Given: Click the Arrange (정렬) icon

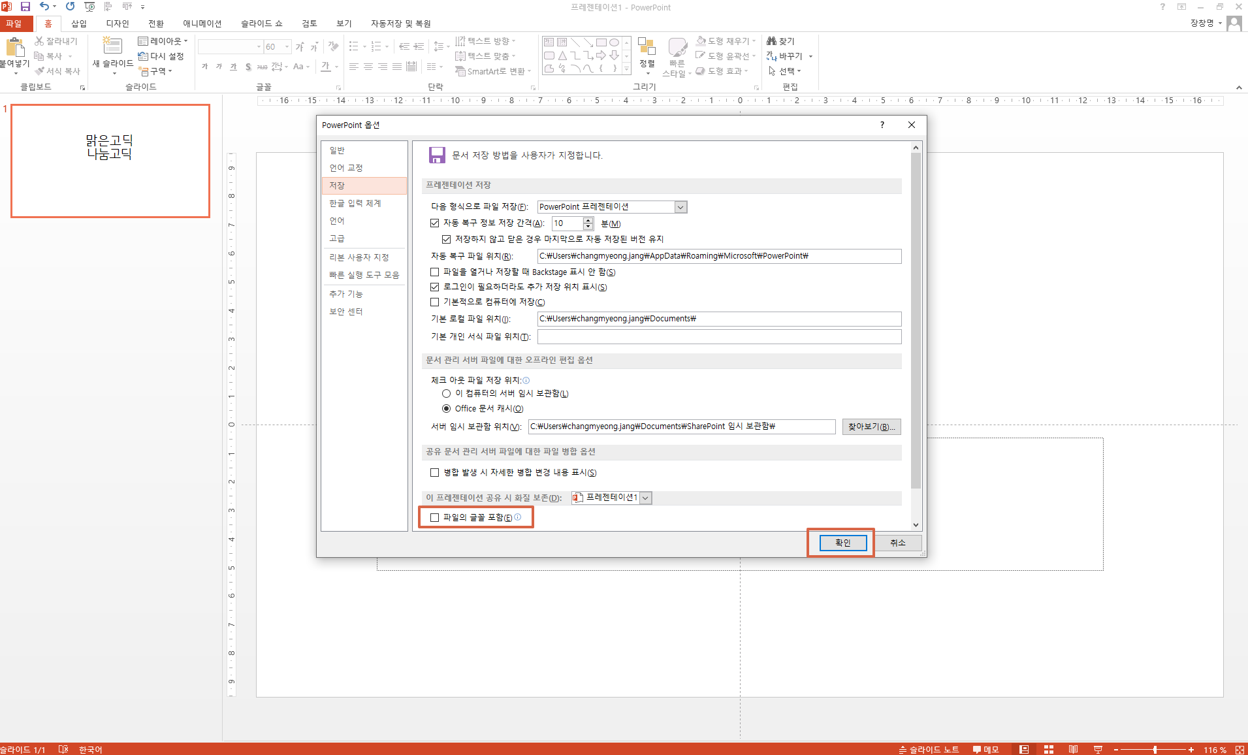Looking at the screenshot, I should [647, 46].
